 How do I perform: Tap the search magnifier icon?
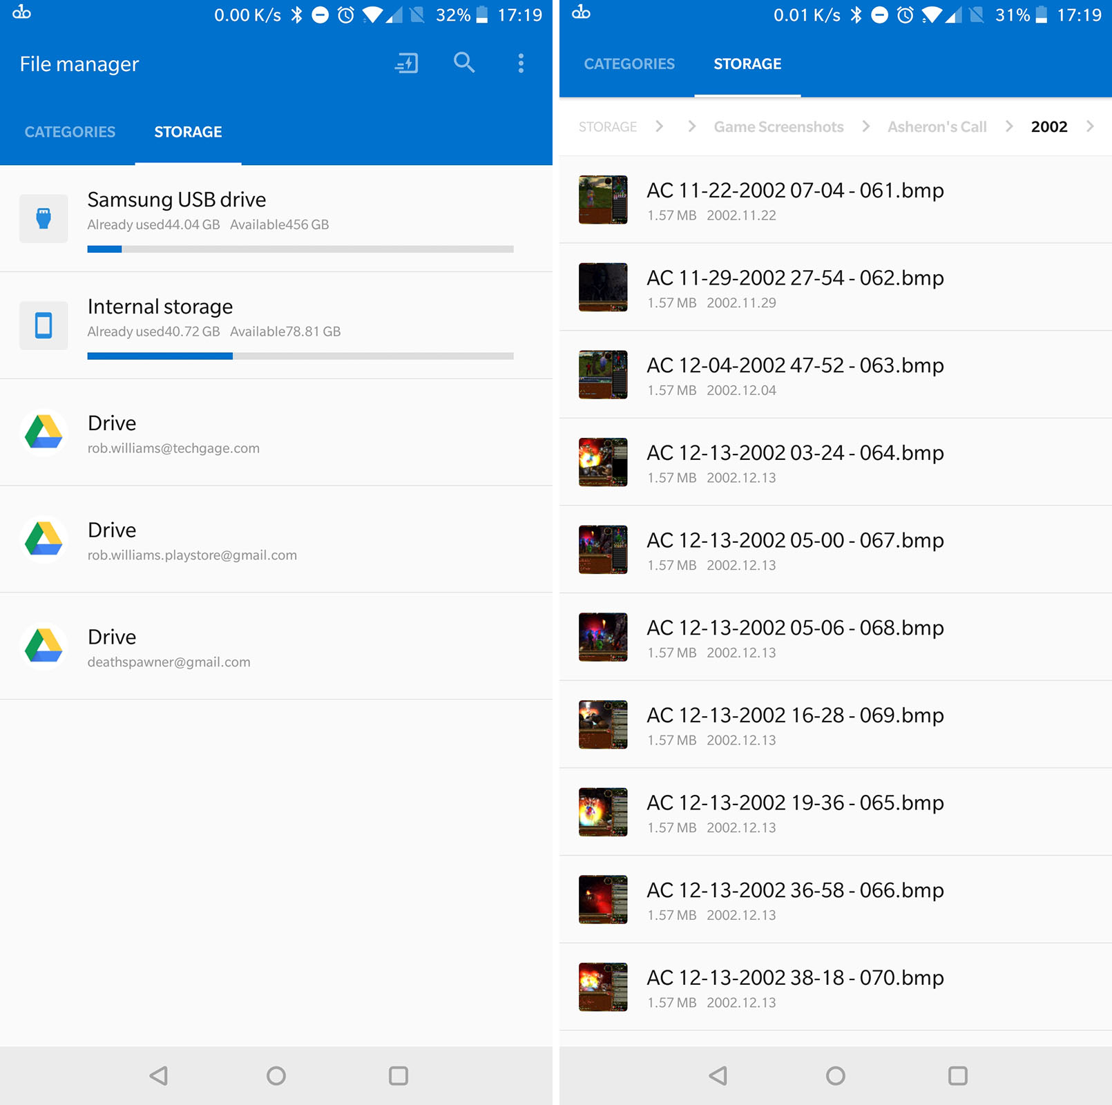(463, 63)
